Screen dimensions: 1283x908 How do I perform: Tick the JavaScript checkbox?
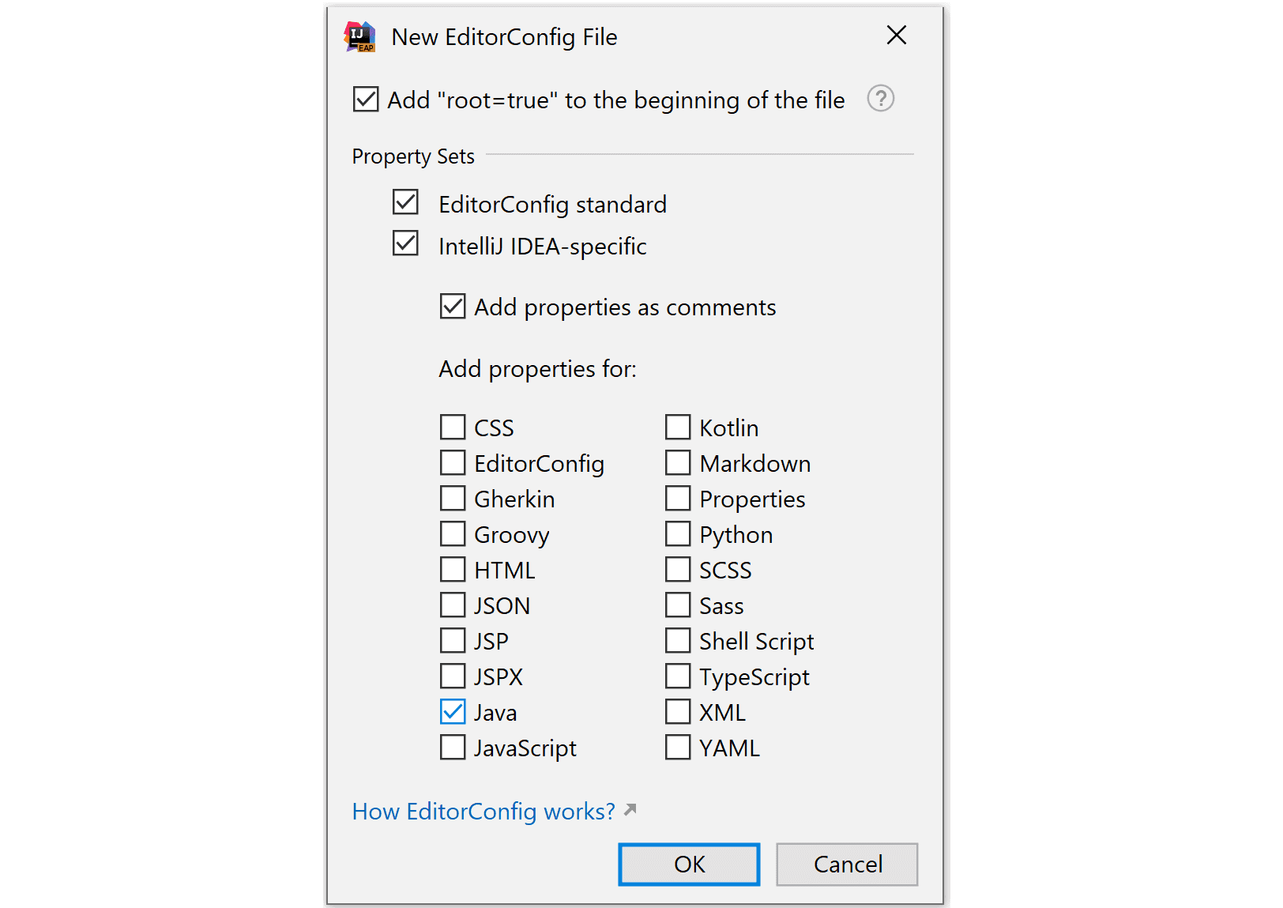click(453, 748)
